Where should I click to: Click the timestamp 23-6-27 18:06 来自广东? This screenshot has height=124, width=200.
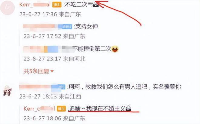pos(55,118)
